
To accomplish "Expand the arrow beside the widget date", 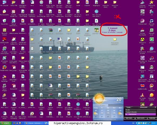I will (155, 107).
